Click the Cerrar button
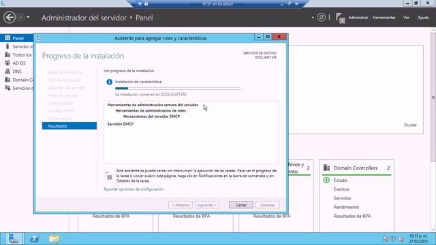The height and width of the screenshot is (245, 436). tap(241, 205)
